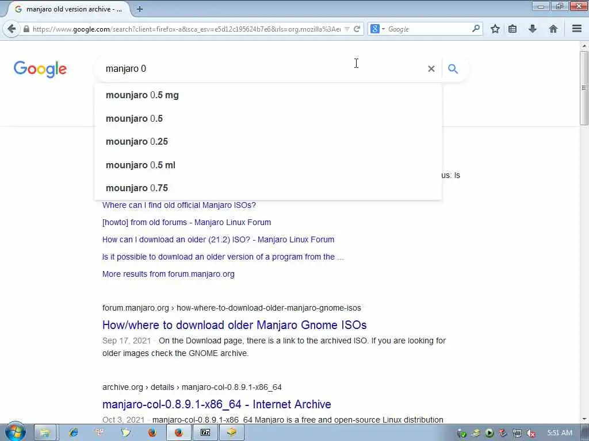Choose suggestion 'mounjaro 0.5 ml'
The image size is (589, 441).
pyautogui.click(x=268, y=165)
